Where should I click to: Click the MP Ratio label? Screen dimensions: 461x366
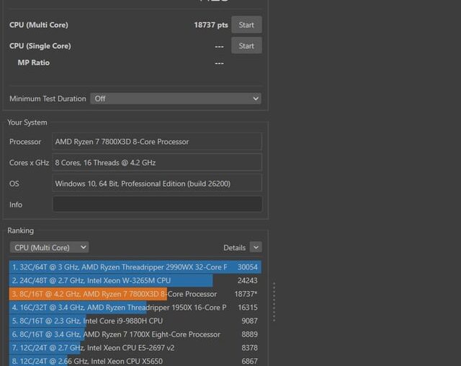tap(34, 63)
